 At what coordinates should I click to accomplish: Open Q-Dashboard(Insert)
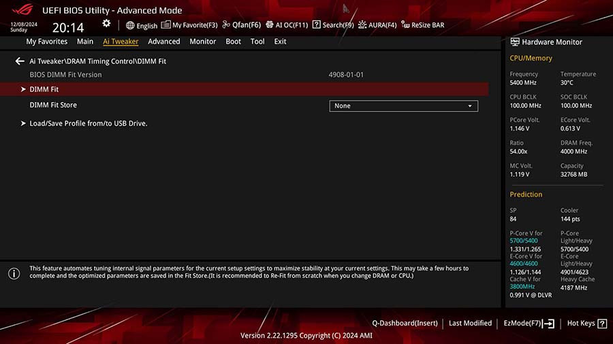tap(405, 323)
